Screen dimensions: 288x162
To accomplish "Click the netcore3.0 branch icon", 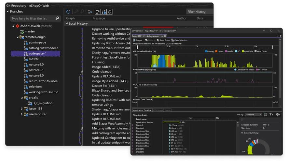I will tap(26, 75).
